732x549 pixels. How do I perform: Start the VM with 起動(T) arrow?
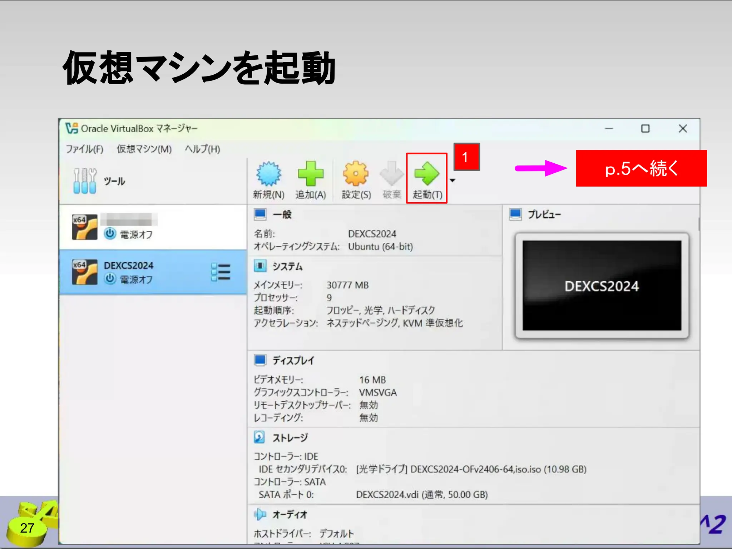(x=427, y=174)
